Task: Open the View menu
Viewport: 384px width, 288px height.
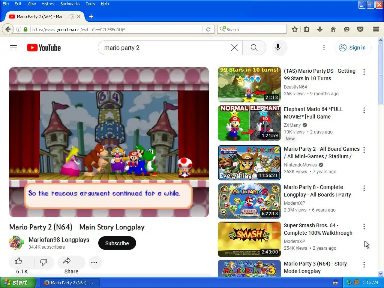Action: point(31,4)
